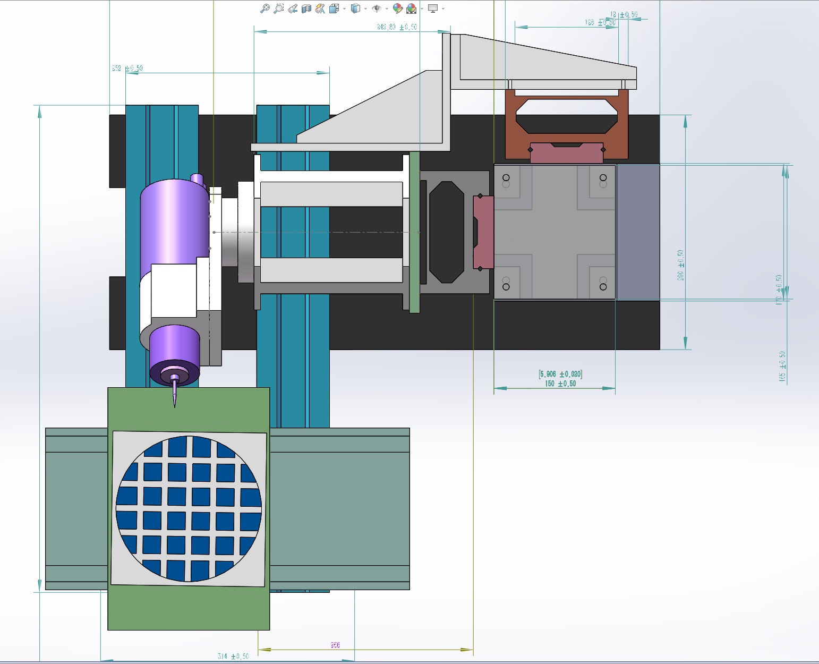Select the [5.906 ±0.020] dimension text
The width and height of the screenshot is (819, 664).
560,374
